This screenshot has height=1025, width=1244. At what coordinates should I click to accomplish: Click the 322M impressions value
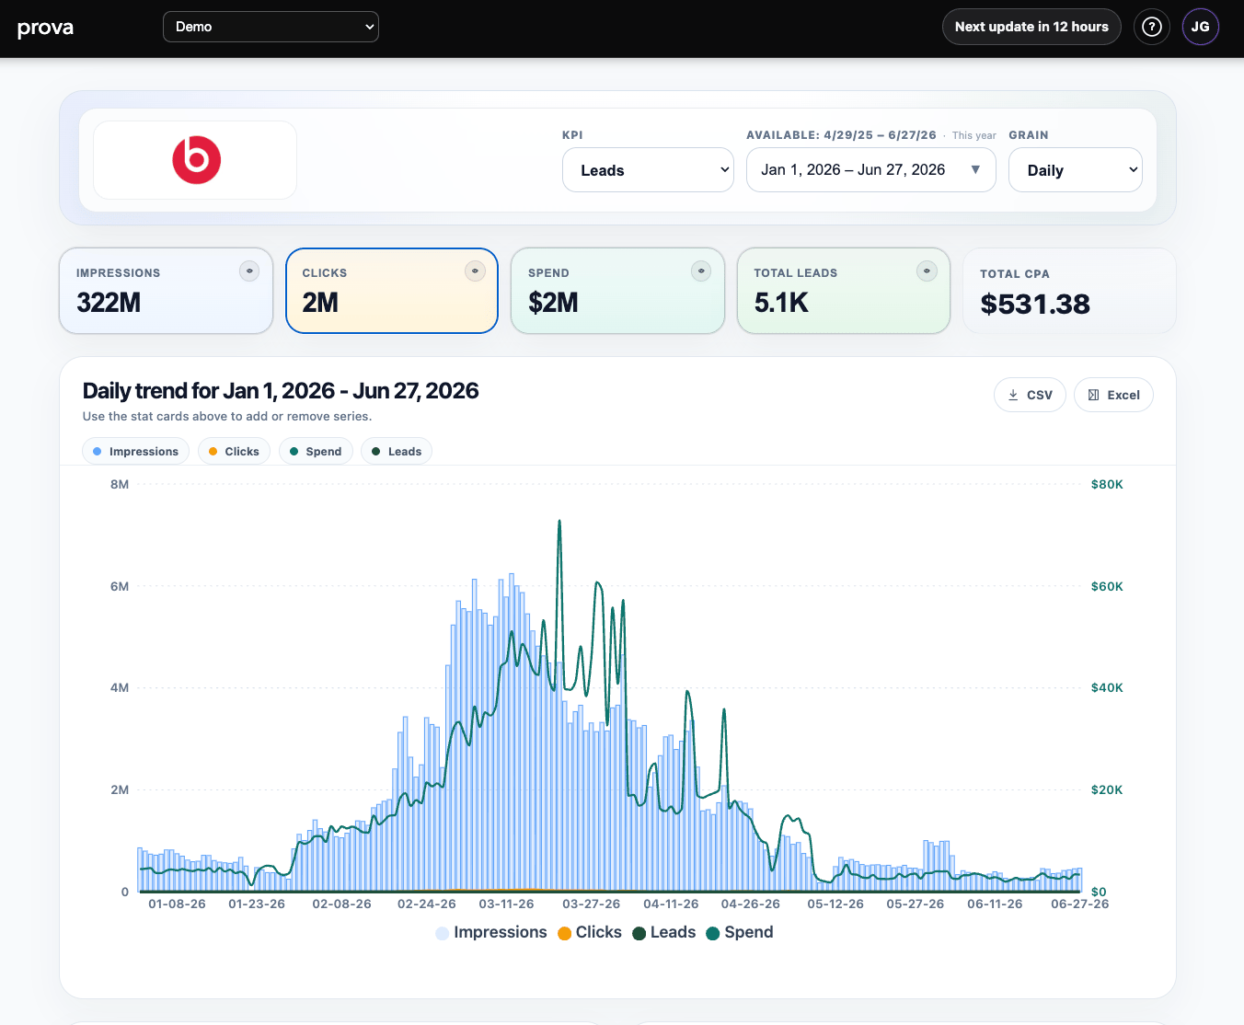(109, 303)
